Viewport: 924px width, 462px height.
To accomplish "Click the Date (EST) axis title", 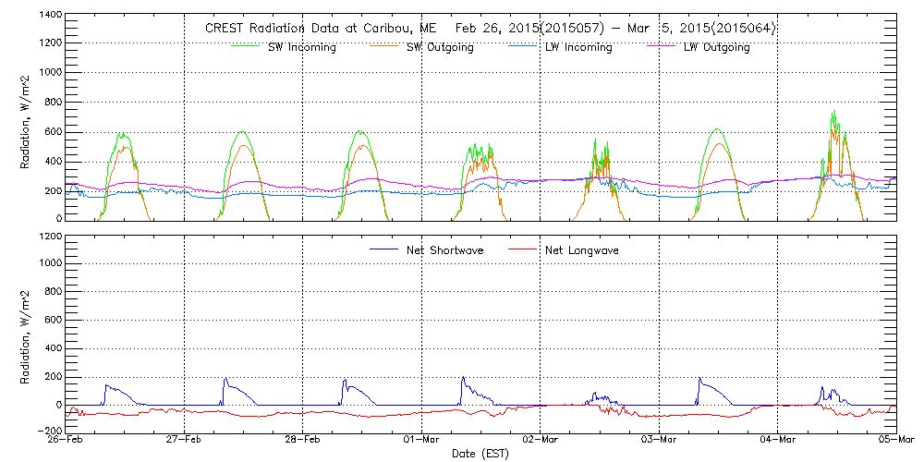I will point(480,454).
